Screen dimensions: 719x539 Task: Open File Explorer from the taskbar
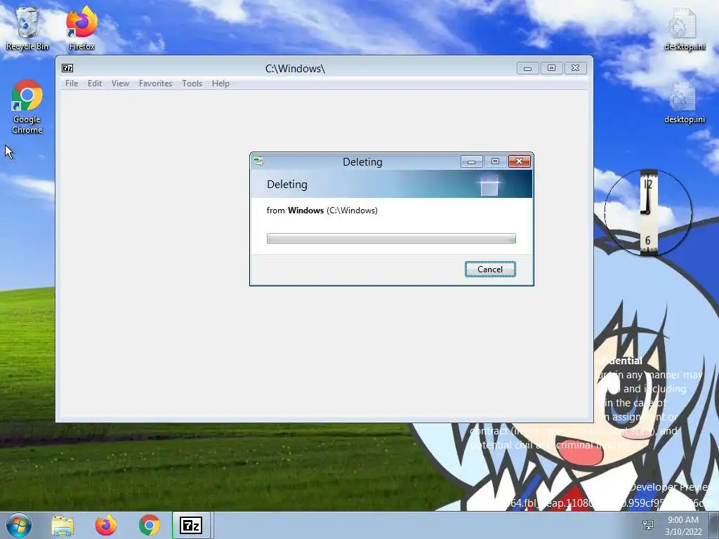pos(62,525)
